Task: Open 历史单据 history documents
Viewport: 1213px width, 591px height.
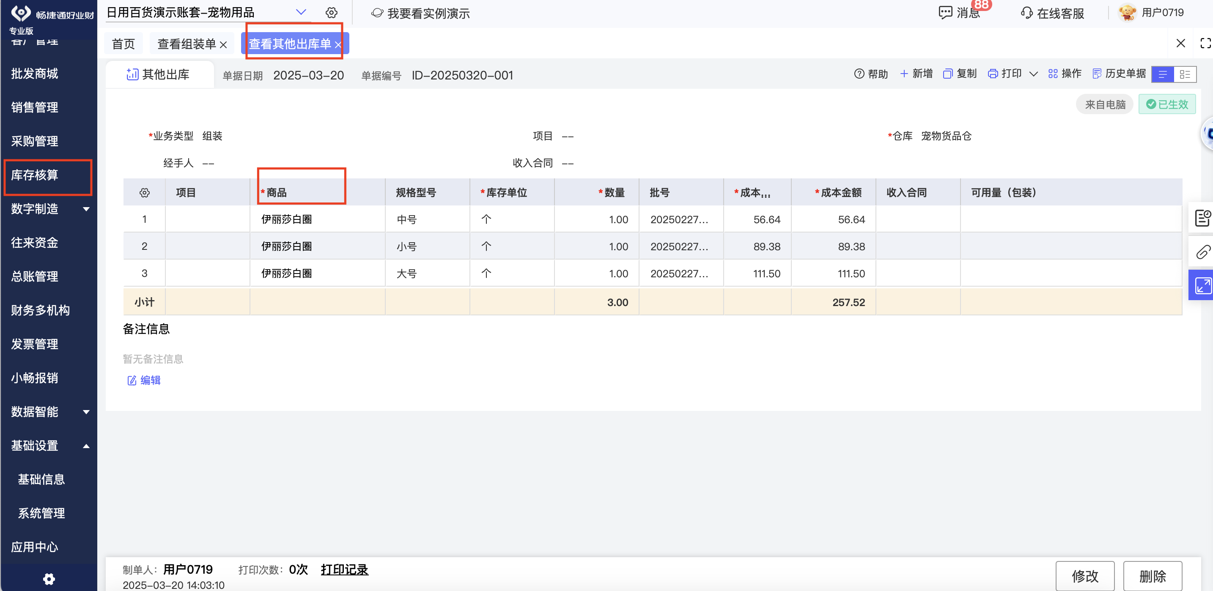Action: (x=1119, y=74)
